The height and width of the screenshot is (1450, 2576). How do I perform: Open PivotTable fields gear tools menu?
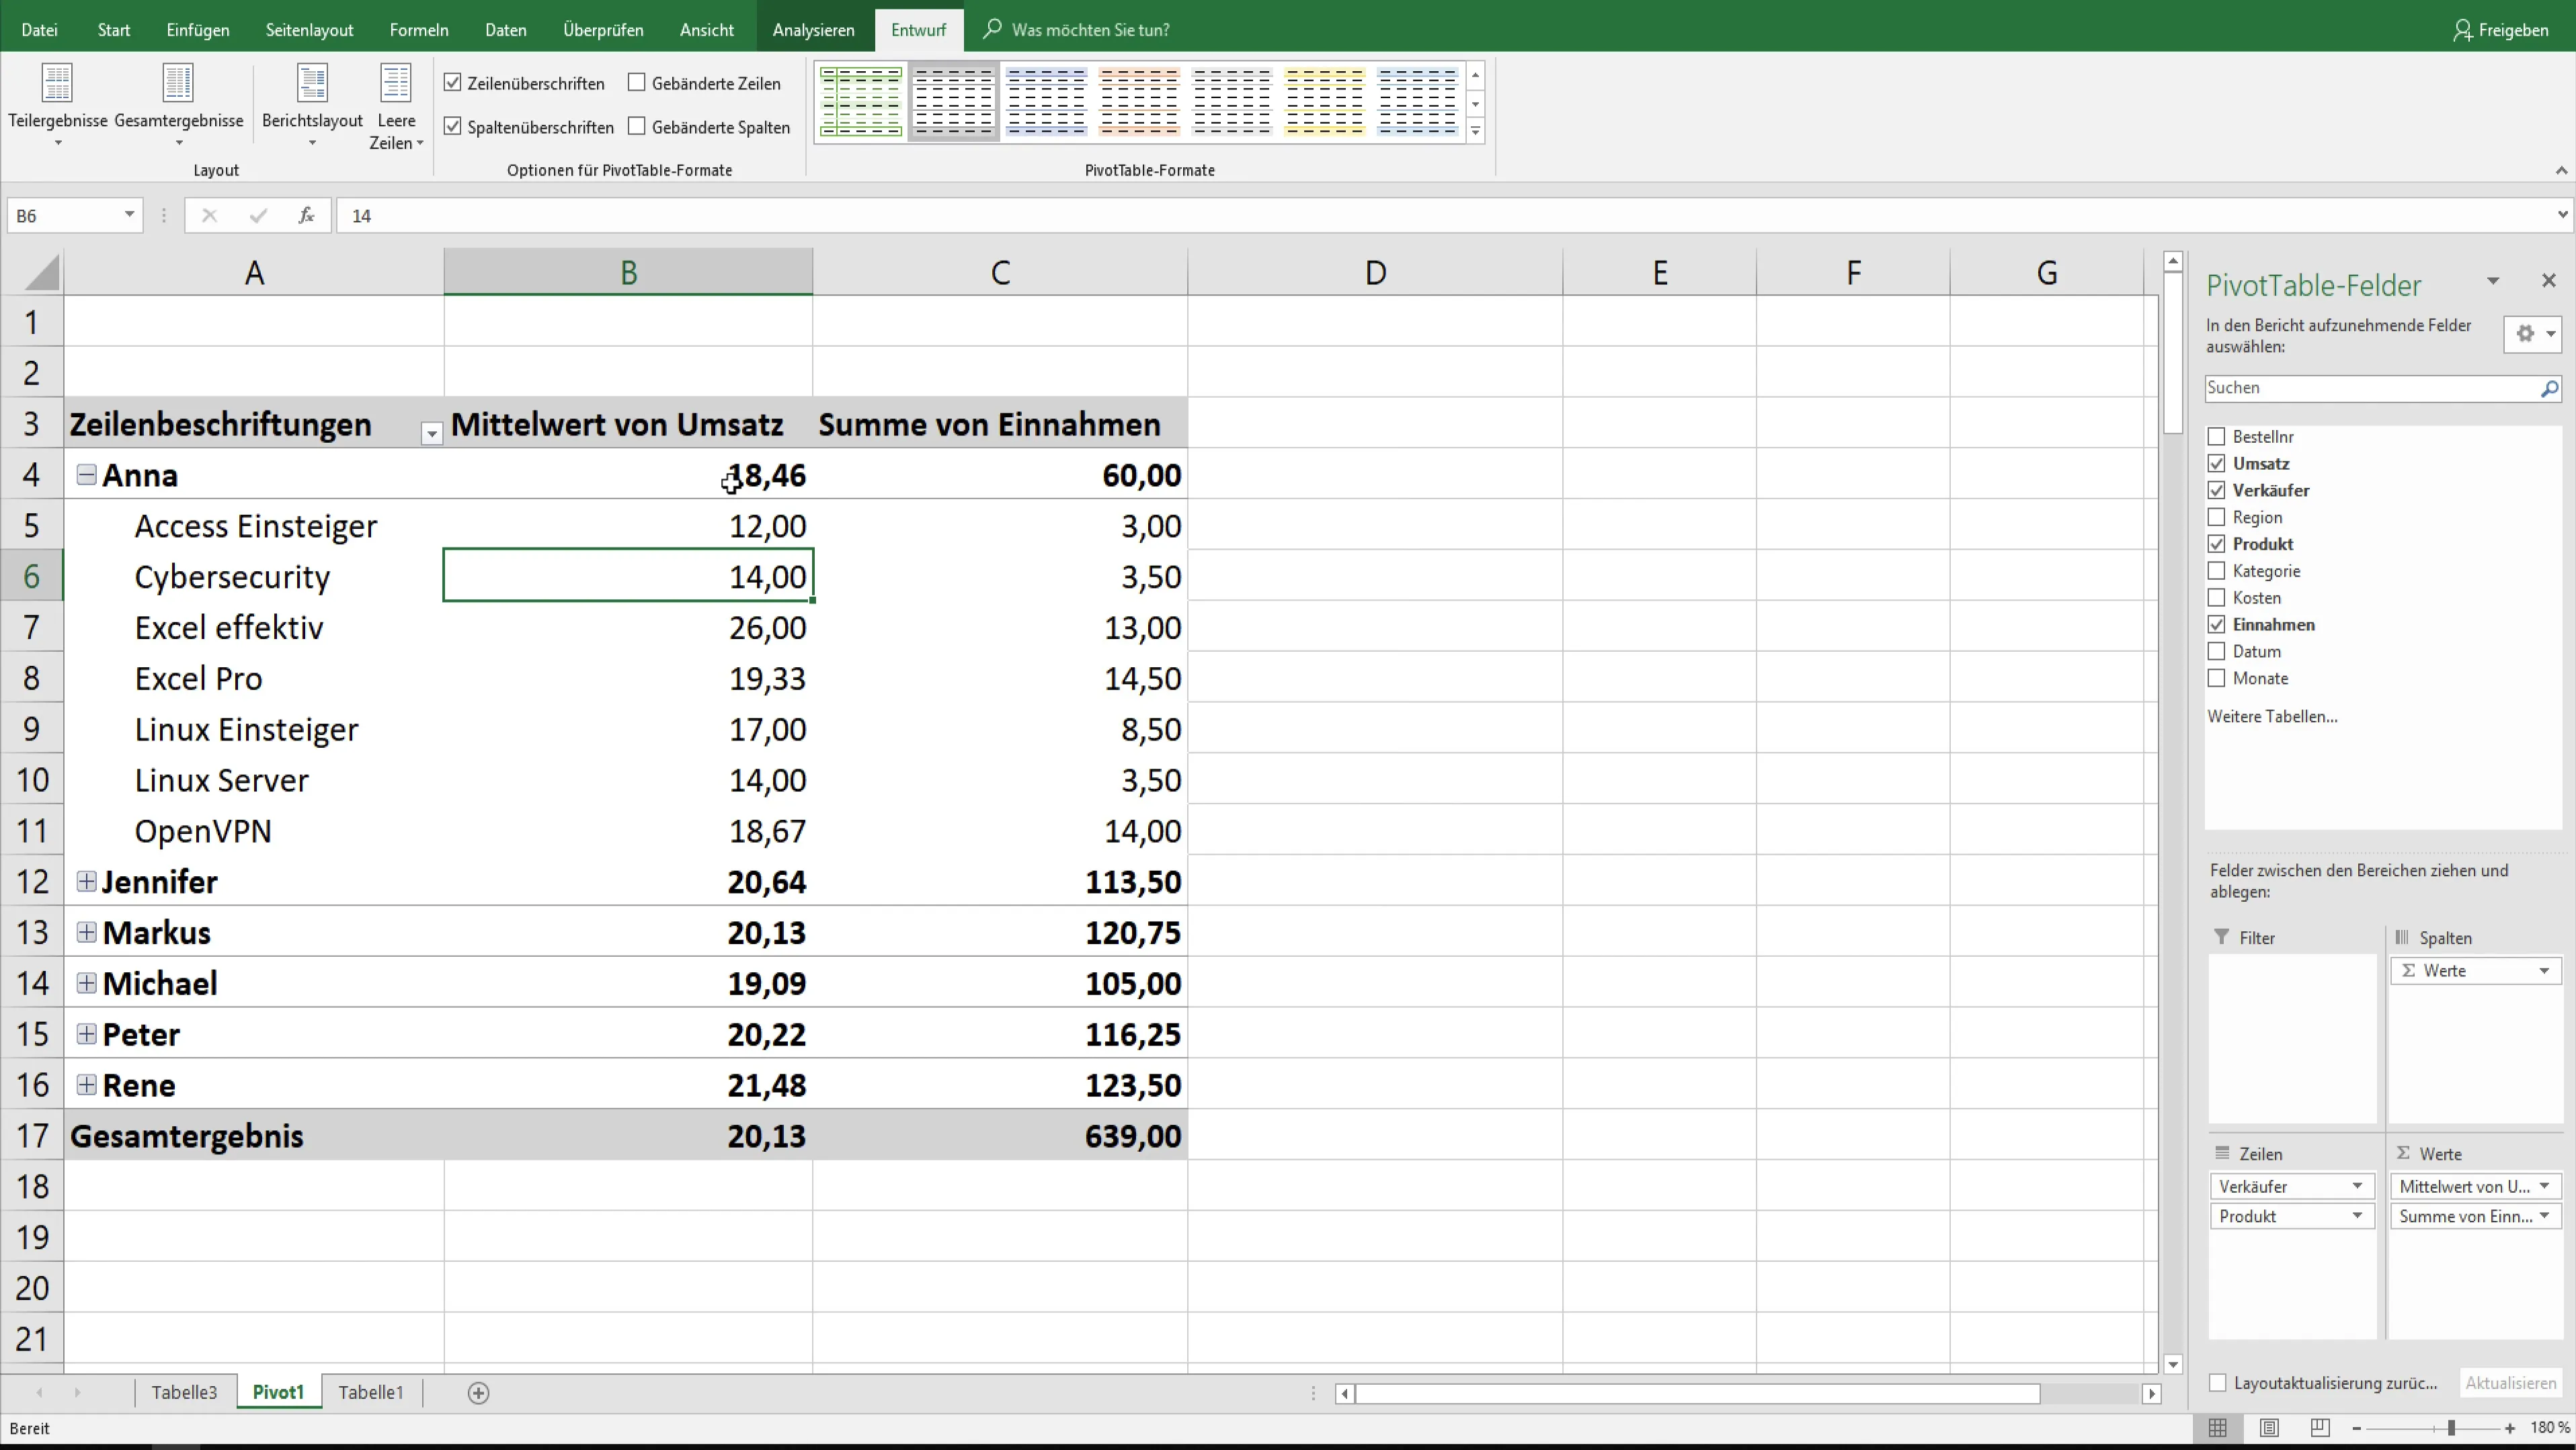coord(2533,334)
